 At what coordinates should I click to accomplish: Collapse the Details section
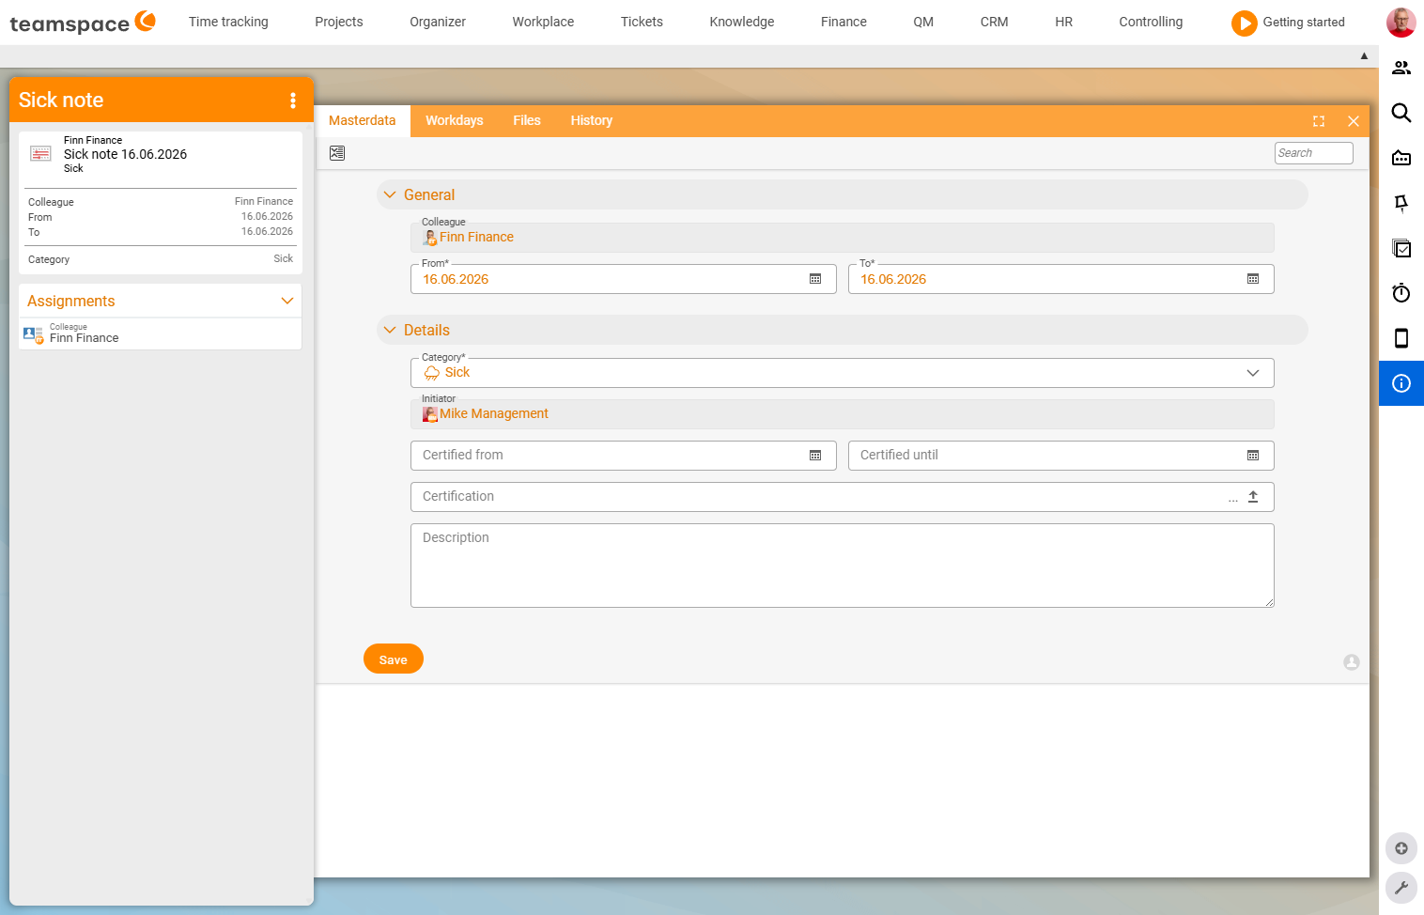[x=390, y=330]
